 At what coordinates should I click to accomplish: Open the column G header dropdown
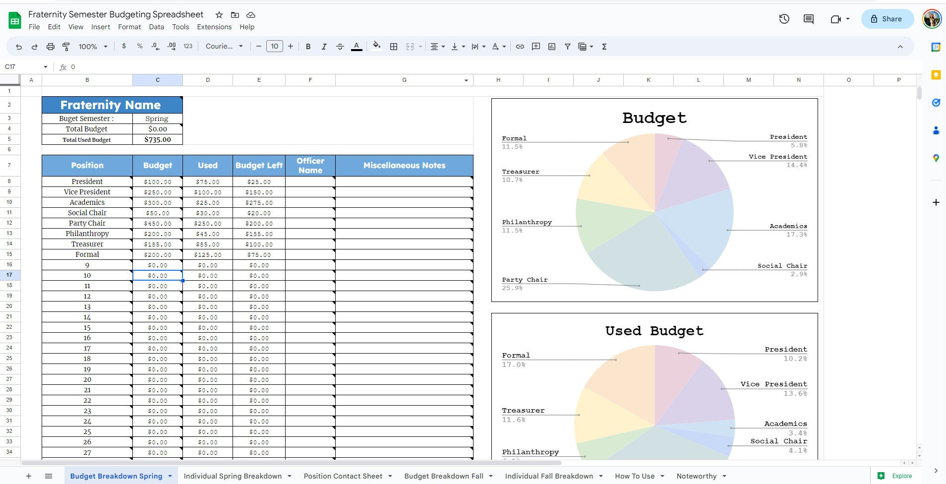466,80
